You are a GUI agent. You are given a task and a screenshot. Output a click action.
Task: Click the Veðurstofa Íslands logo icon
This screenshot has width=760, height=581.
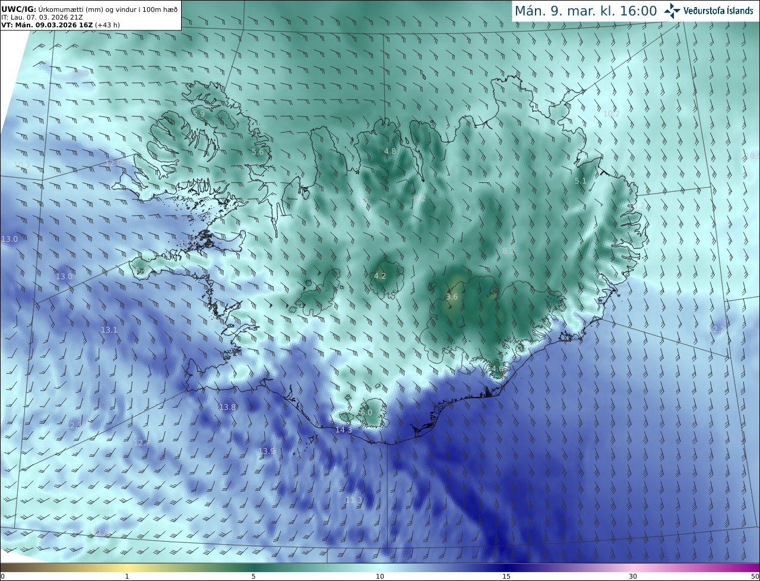click(672, 11)
